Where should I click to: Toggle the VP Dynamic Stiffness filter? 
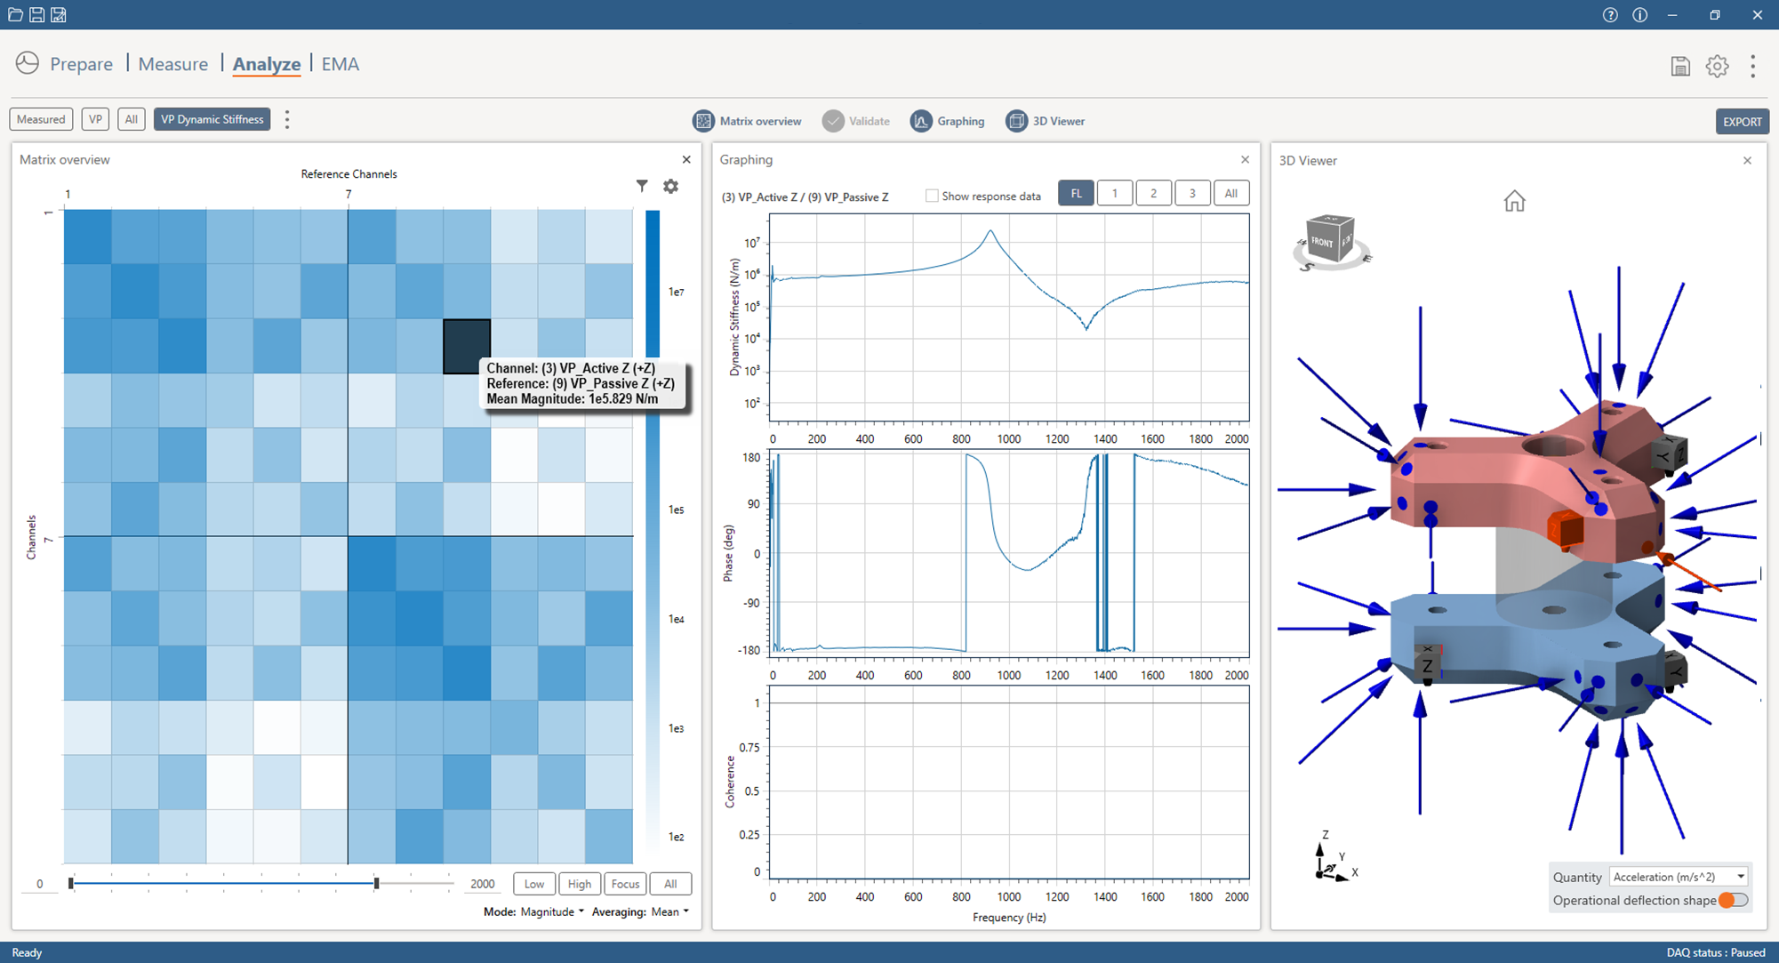click(x=212, y=119)
